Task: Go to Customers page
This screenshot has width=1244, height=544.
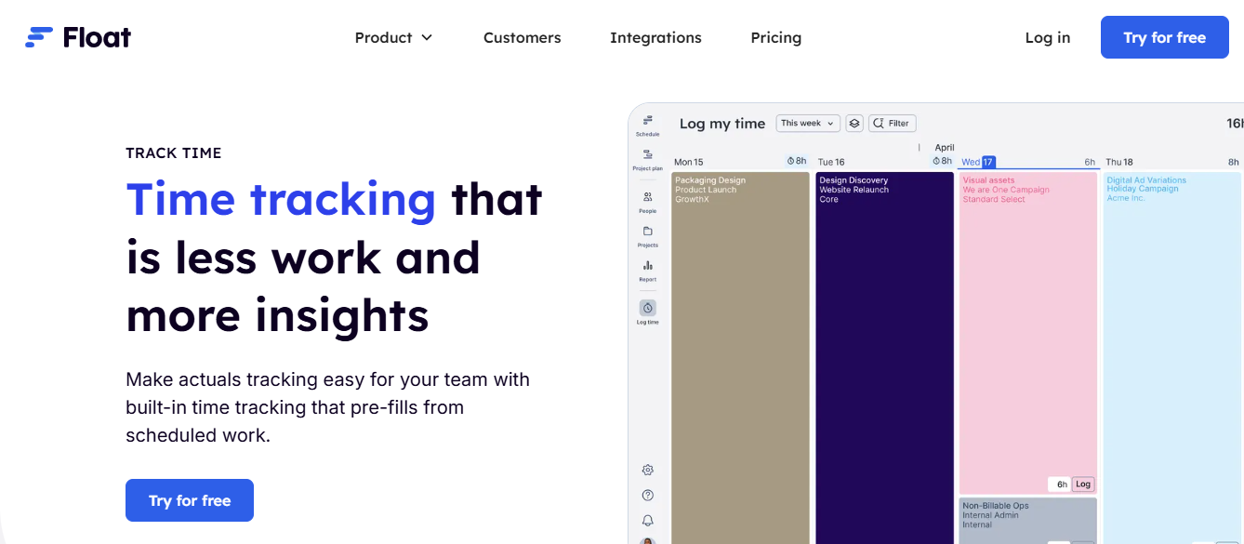Action: click(523, 38)
